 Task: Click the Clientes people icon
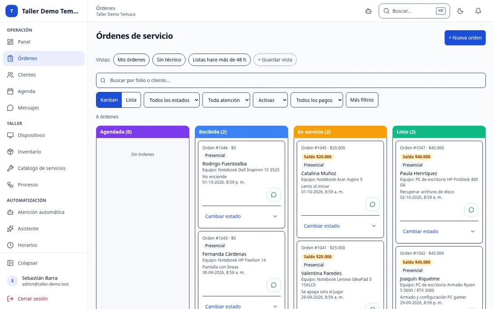pyautogui.click(x=10, y=75)
